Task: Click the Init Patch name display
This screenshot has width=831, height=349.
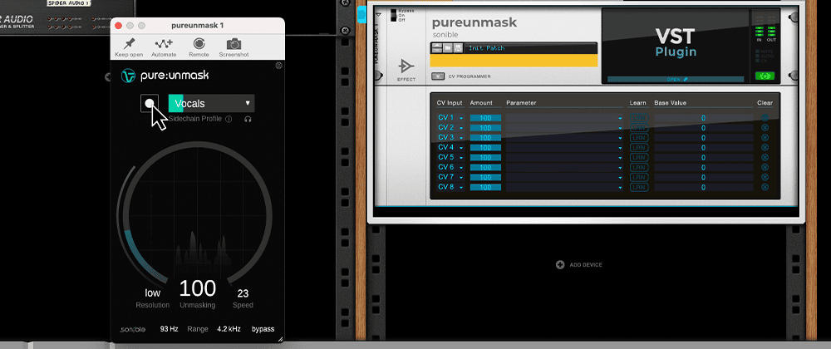Action: [530, 48]
